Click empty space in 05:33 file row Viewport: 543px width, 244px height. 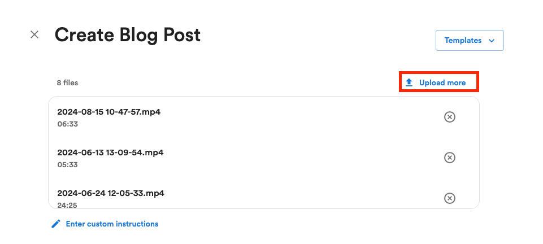point(283,158)
